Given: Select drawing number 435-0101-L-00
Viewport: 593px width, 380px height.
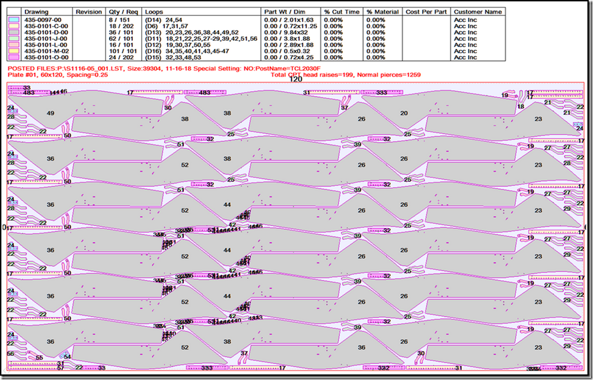Looking at the screenshot, I should coord(46,44).
